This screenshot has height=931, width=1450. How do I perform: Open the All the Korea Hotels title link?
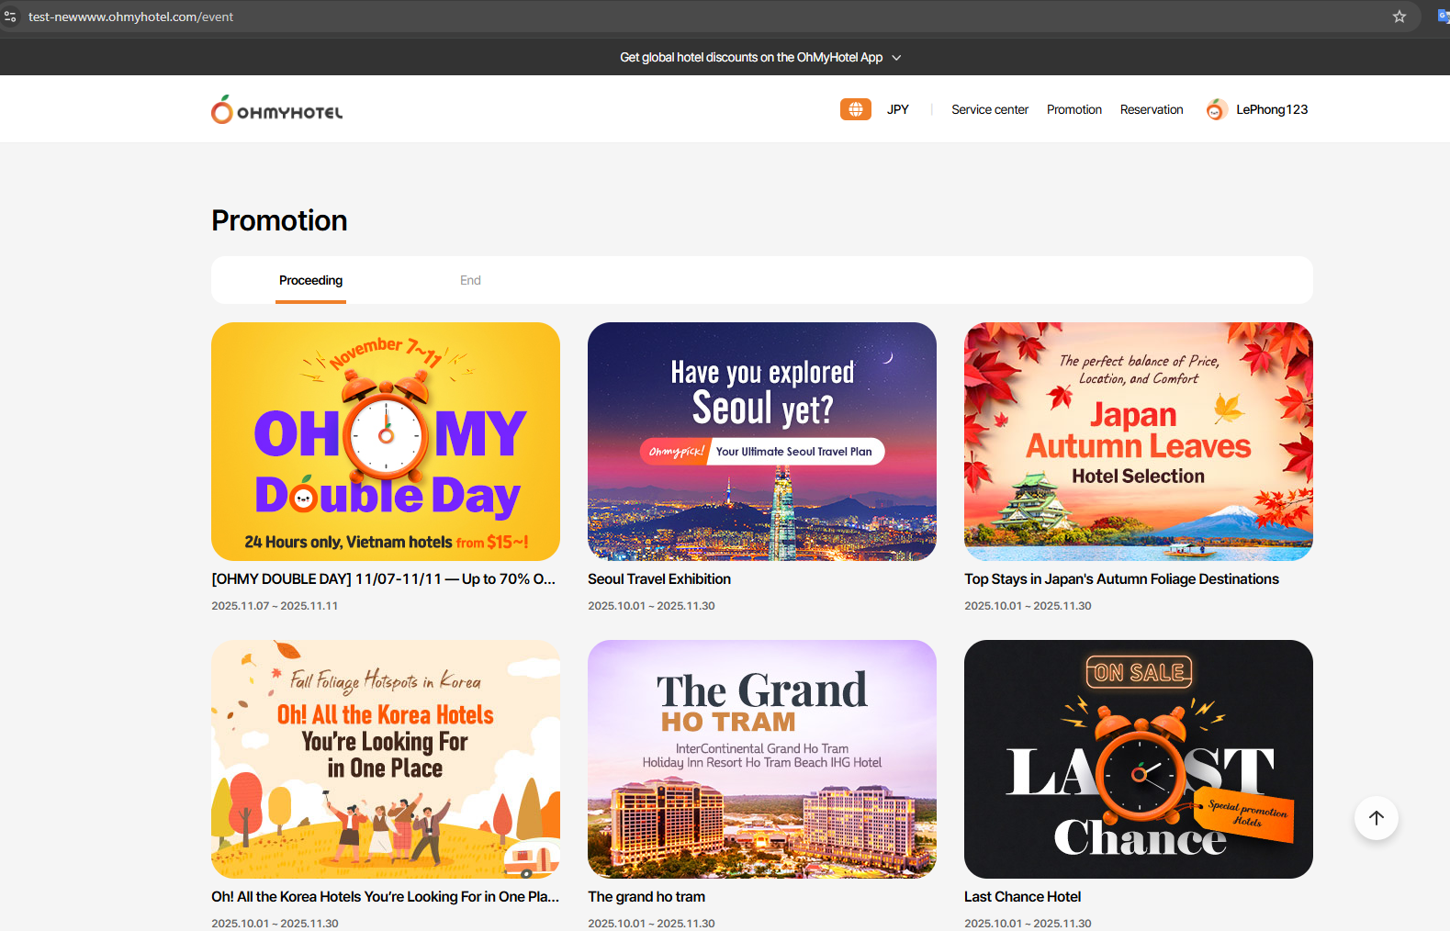click(386, 897)
